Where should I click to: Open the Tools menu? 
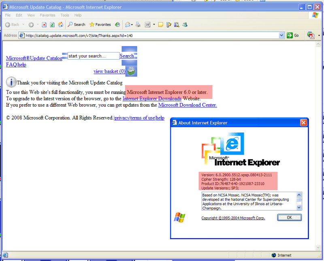click(65, 15)
